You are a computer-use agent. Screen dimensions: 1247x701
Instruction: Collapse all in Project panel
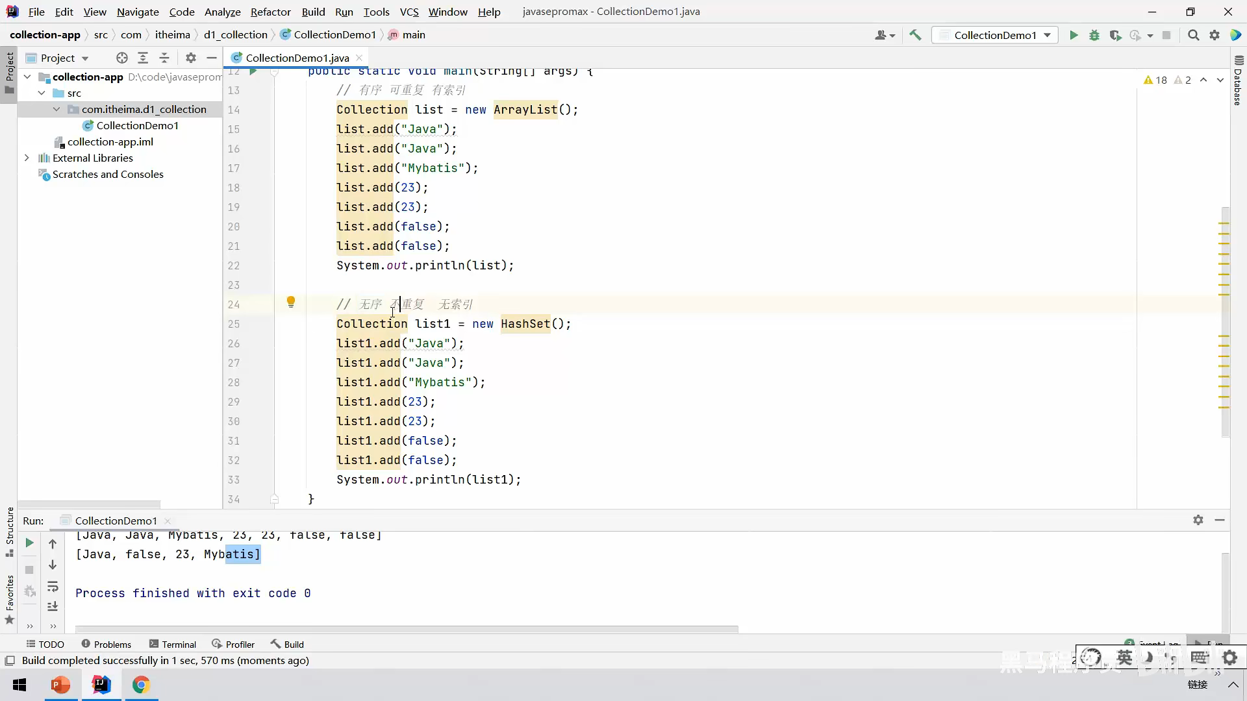[x=164, y=58]
